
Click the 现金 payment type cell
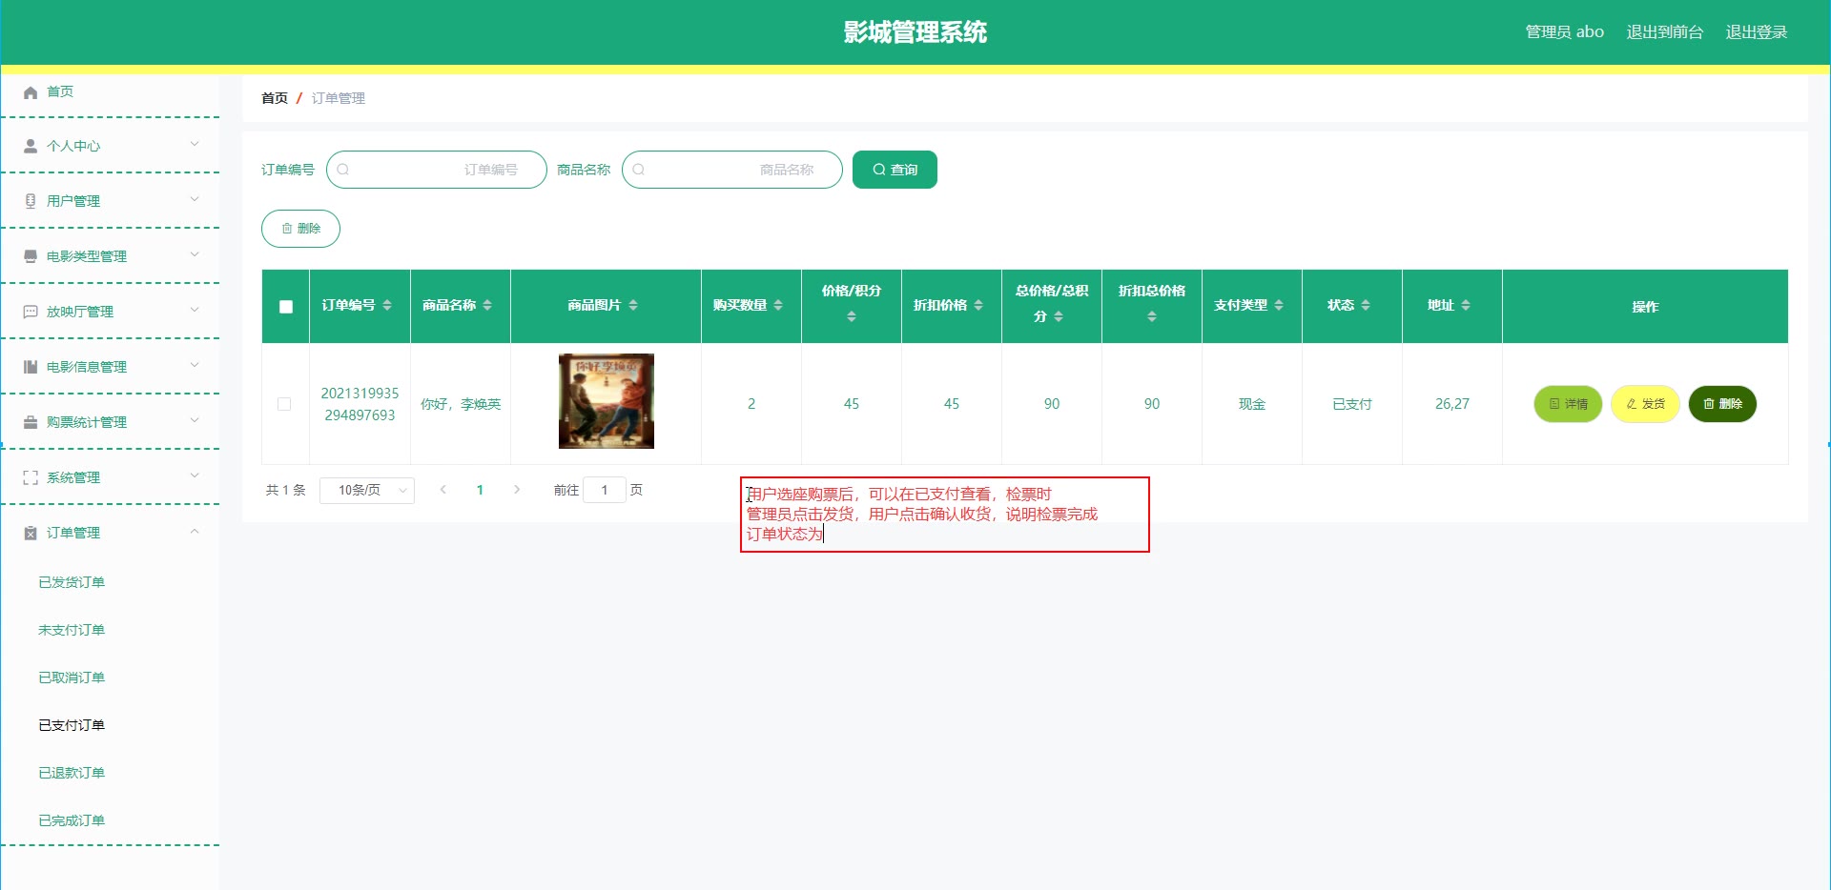pyautogui.click(x=1252, y=404)
